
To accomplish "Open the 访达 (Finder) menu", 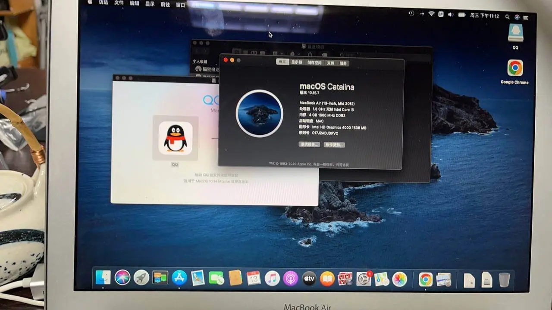I will click(x=103, y=2).
